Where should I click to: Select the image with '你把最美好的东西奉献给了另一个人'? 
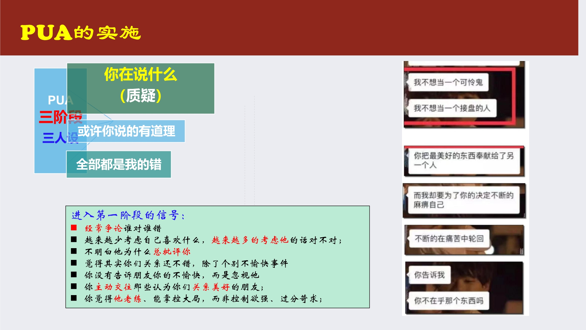pyautogui.click(x=464, y=161)
